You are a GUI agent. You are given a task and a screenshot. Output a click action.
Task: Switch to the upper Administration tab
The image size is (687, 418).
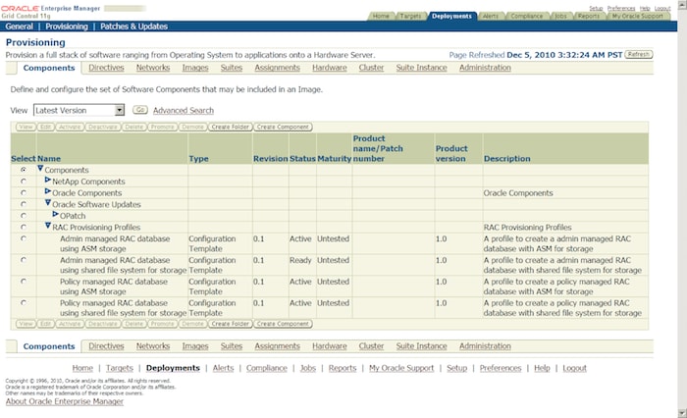(x=485, y=68)
